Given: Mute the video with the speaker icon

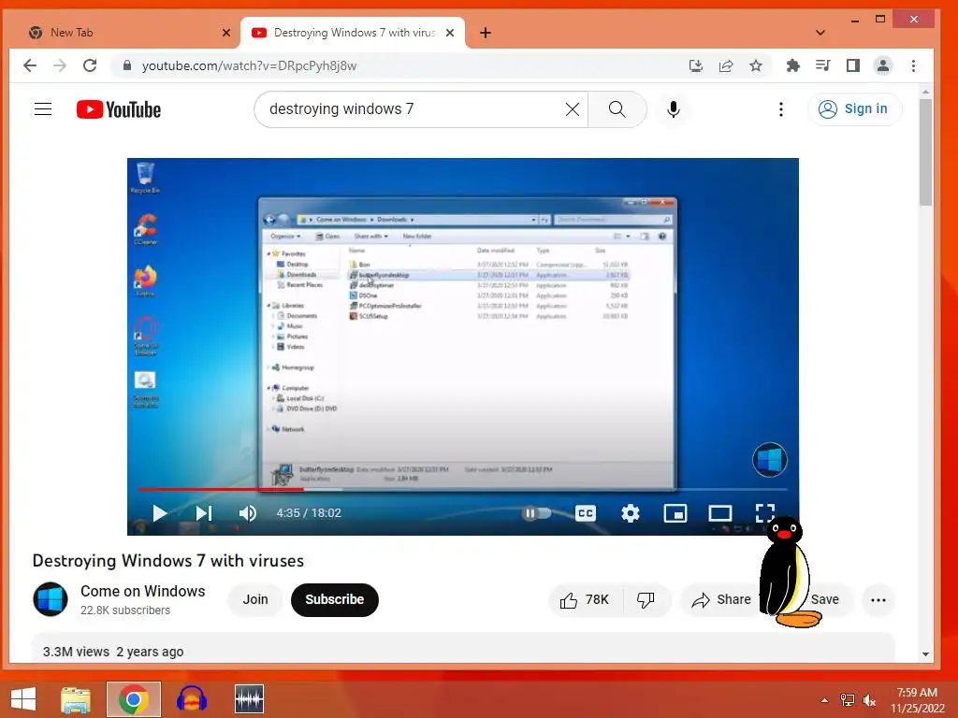Looking at the screenshot, I should point(247,513).
